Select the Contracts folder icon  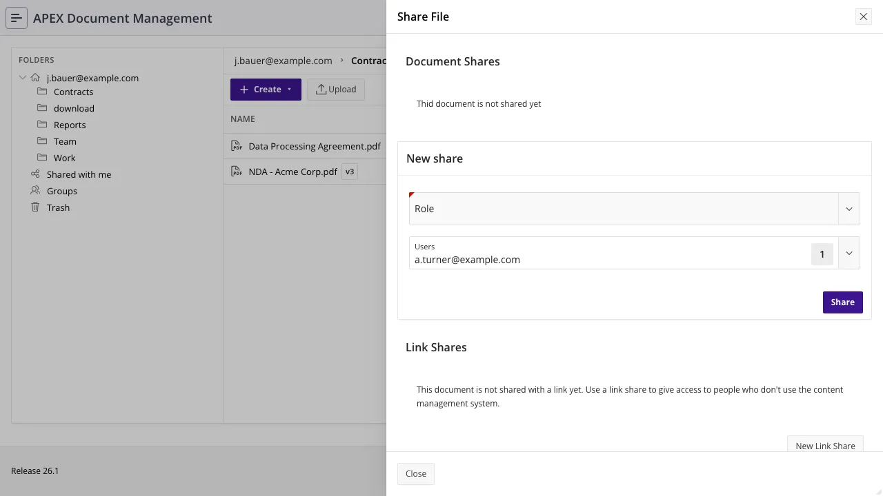point(42,92)
